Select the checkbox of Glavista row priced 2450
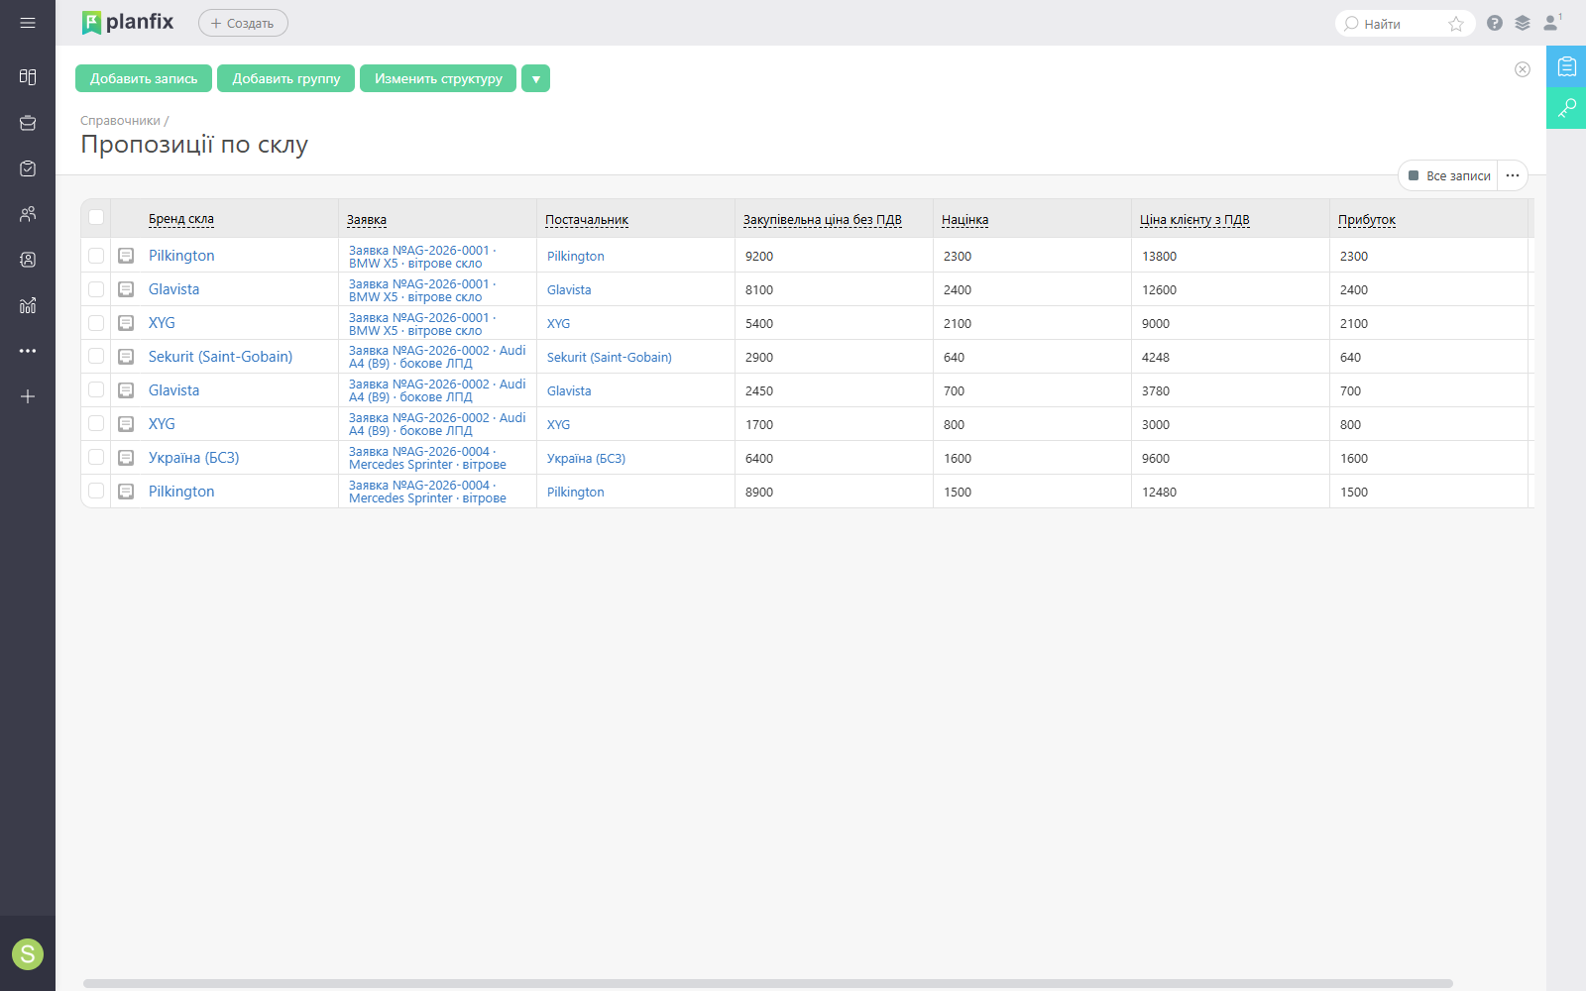 [x=96, y=389]
